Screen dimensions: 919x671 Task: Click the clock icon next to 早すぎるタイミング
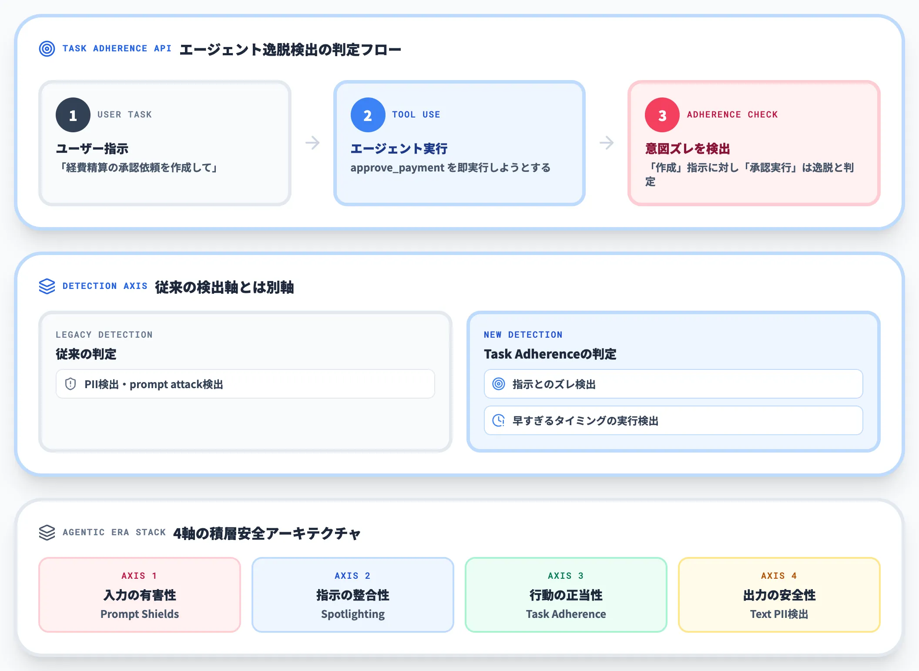pyautogui.click(x=499, y=420)
